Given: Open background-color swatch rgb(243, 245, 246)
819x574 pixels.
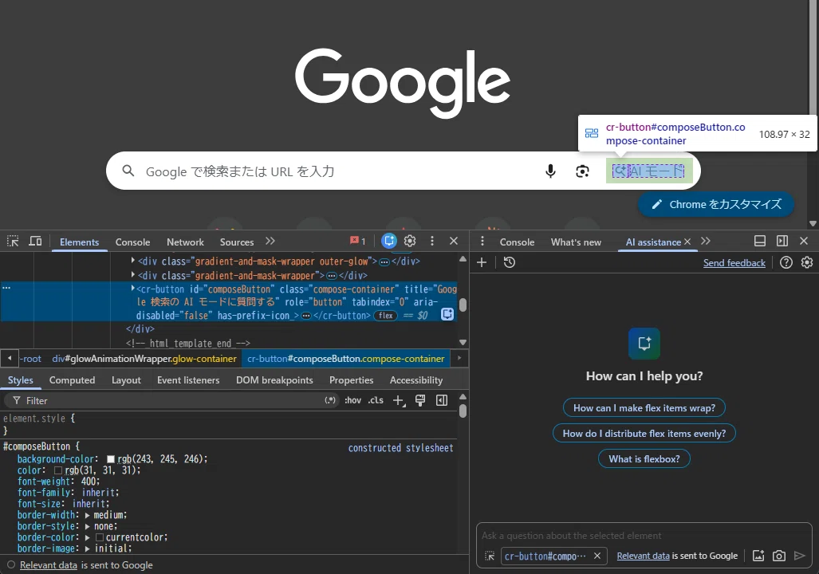Looking at the screenshot, I should [x=111, y=459].
